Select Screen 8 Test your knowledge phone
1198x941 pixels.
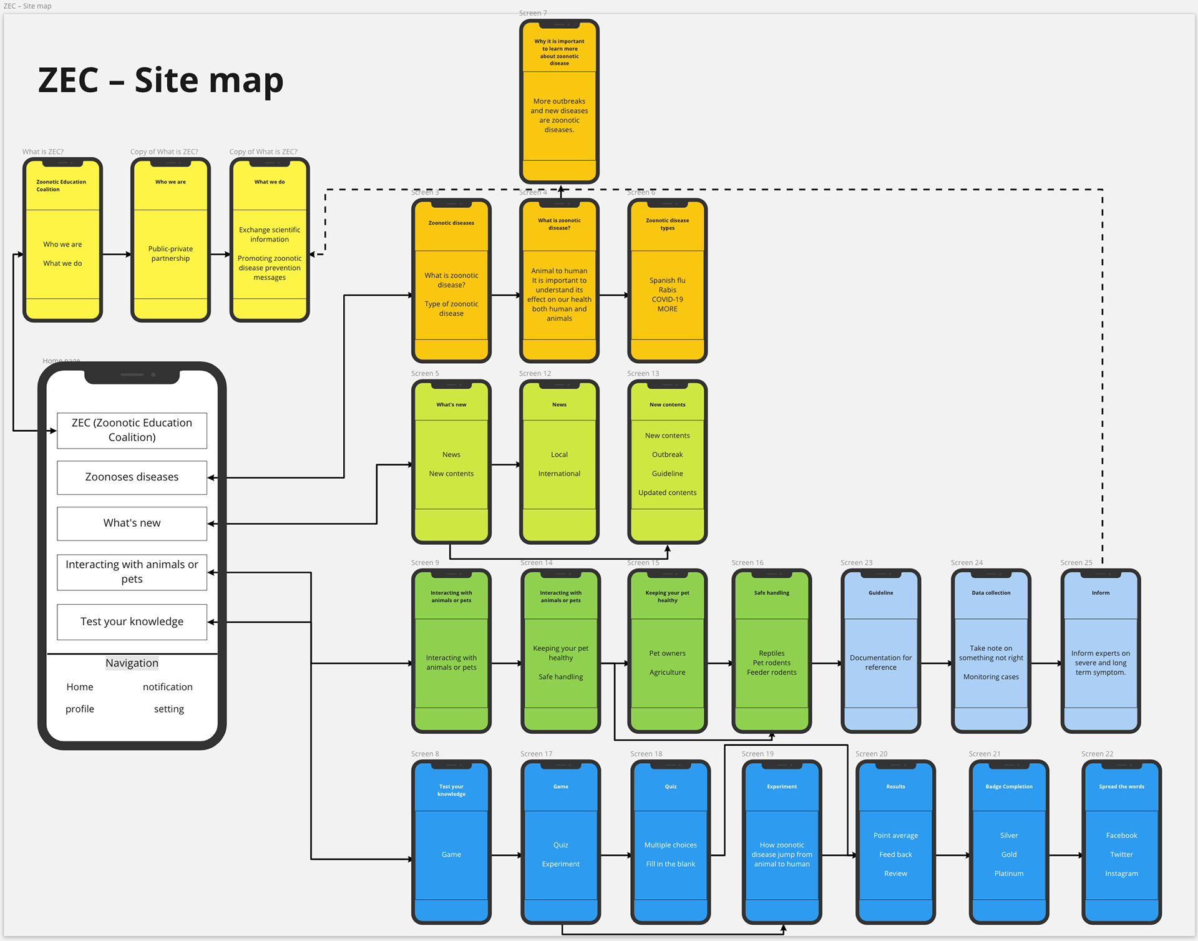pyautogui.click(x=451, y=842)
